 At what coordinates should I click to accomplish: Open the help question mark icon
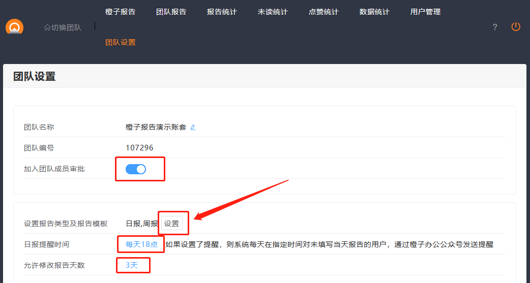(495, 27)
